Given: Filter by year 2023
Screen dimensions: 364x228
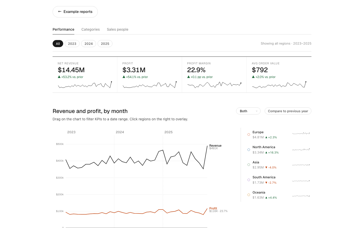Looking at the screenshot, I should (72, 44).
